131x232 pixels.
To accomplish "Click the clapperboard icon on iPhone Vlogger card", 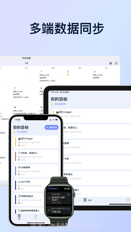I will tap(19, 139).
